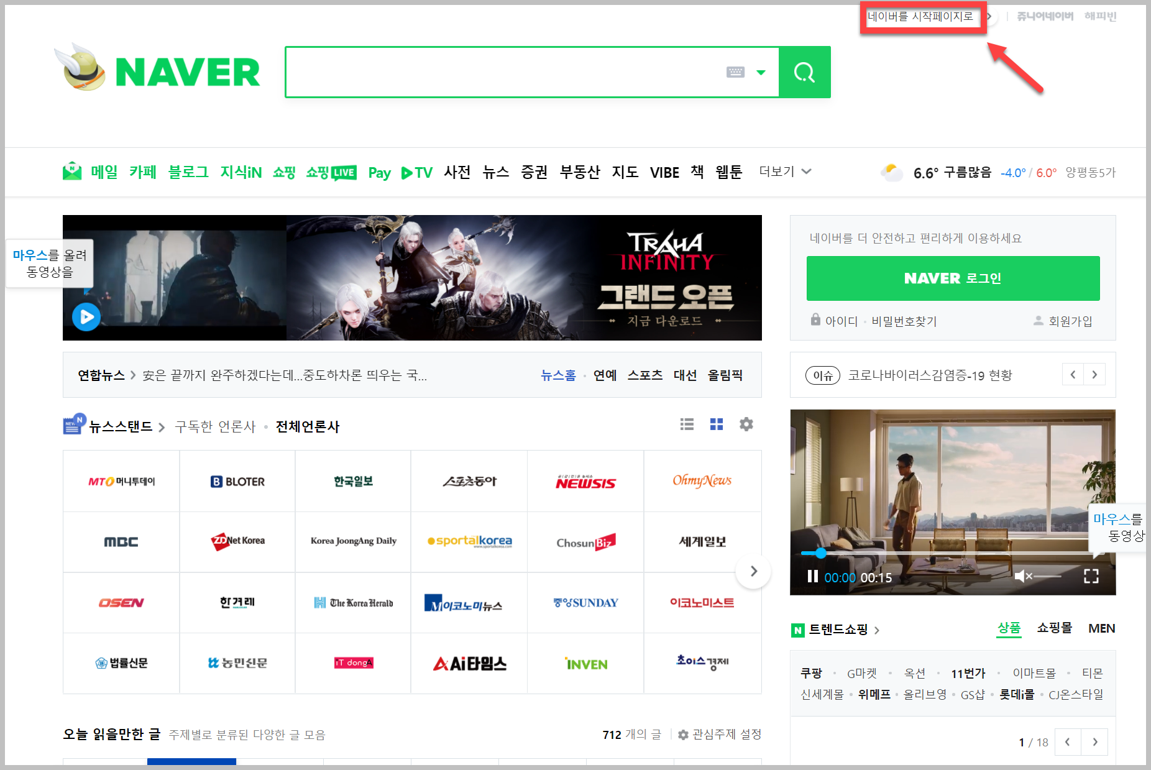Open 연예 news section
Screen dimensions: 1151x770
pyautogui.click(x=605, y=375)
